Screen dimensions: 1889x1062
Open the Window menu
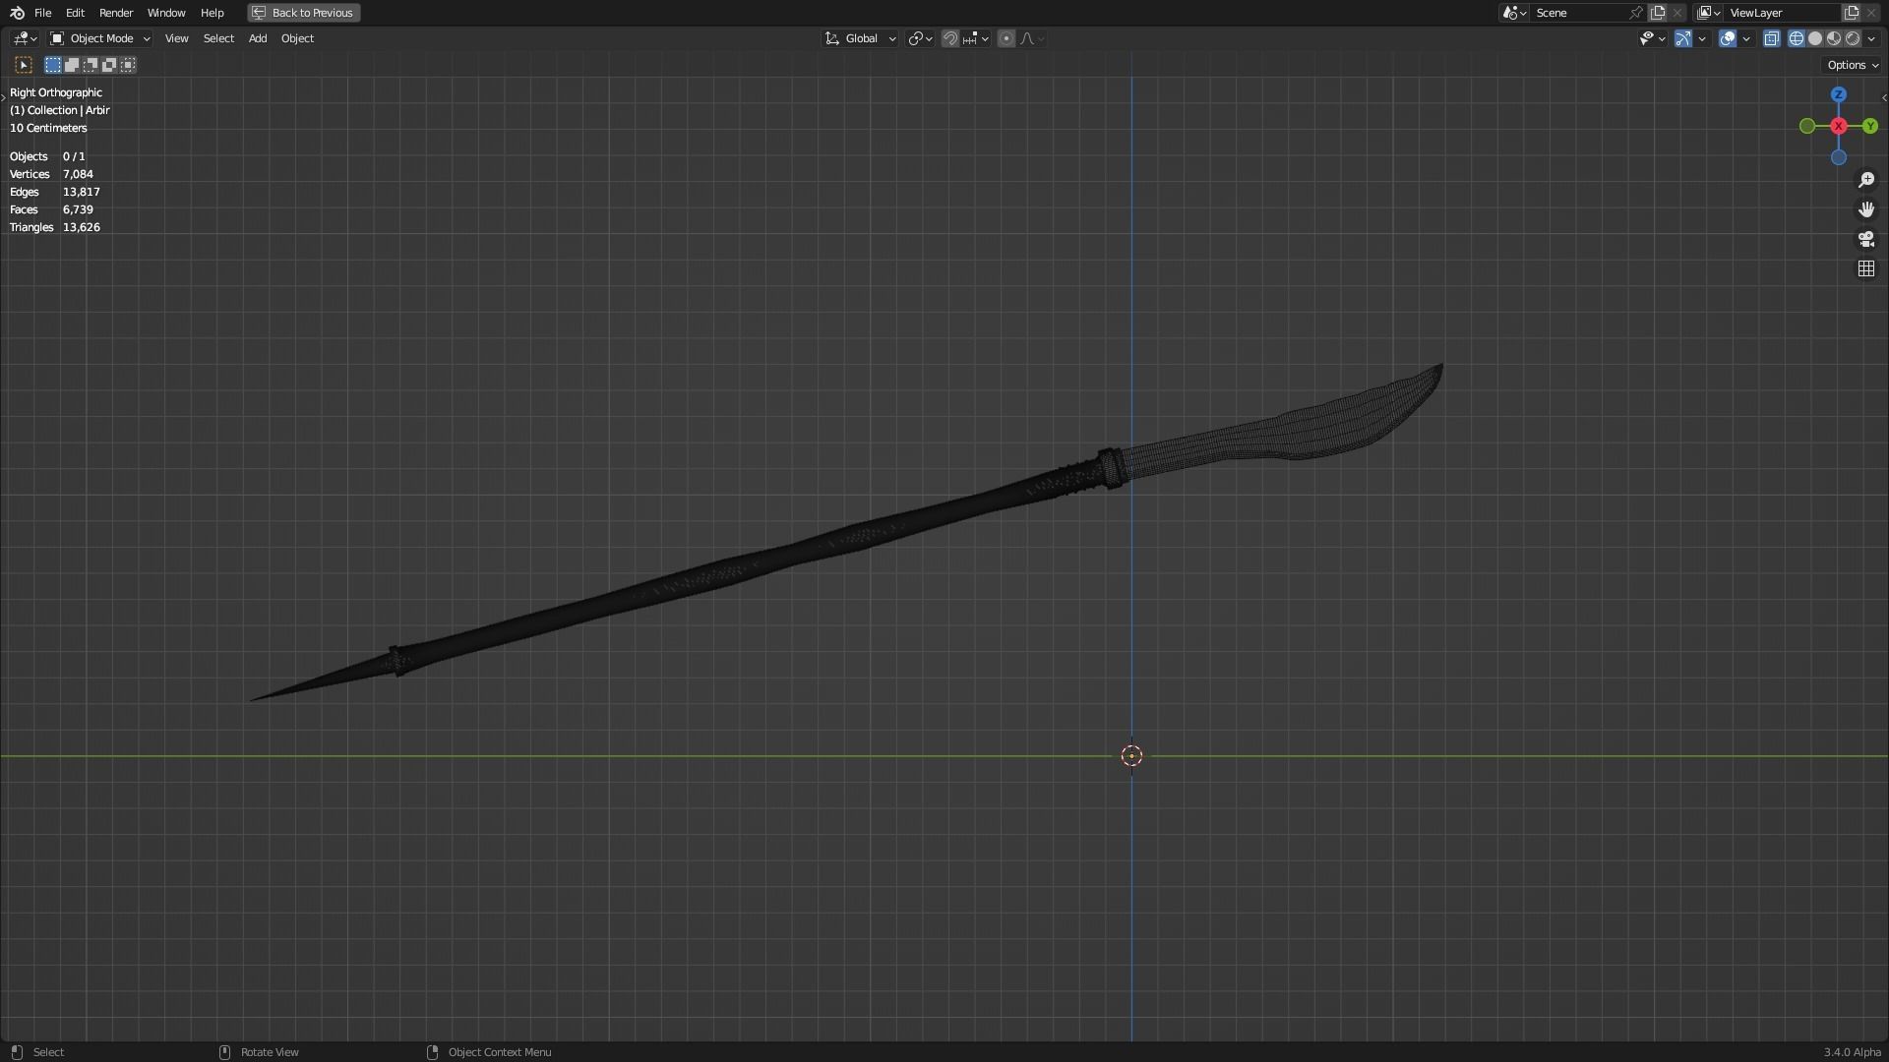[x=166, y=13]
